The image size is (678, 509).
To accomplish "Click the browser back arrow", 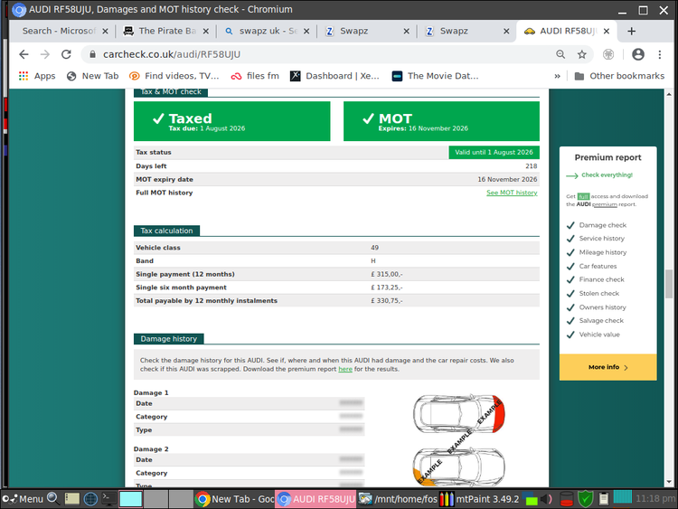I will [24, 54].
